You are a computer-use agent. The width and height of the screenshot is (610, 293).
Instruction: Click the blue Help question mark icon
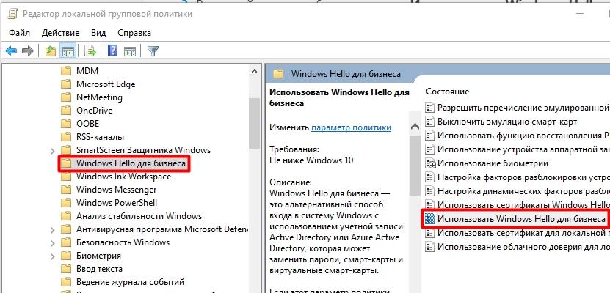point(112,51)
